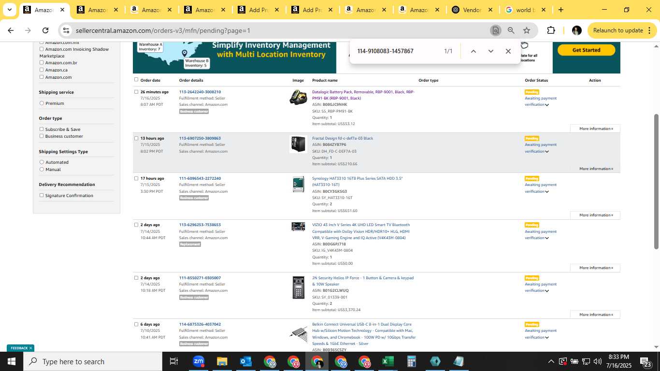Screen dimensions: 660x371
Task: Check the Amazon.ca marketplace filter
Action: click(42, 70)
